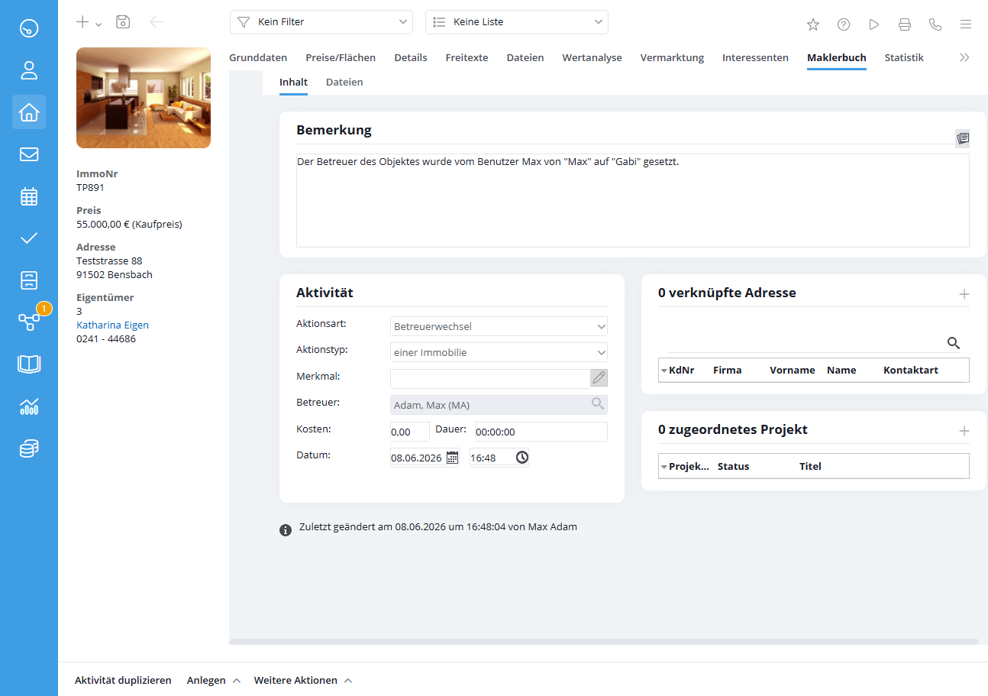This screenshot has height=696, width=988.
Task: Click the favorites star icon
Action: pos(813,24)
